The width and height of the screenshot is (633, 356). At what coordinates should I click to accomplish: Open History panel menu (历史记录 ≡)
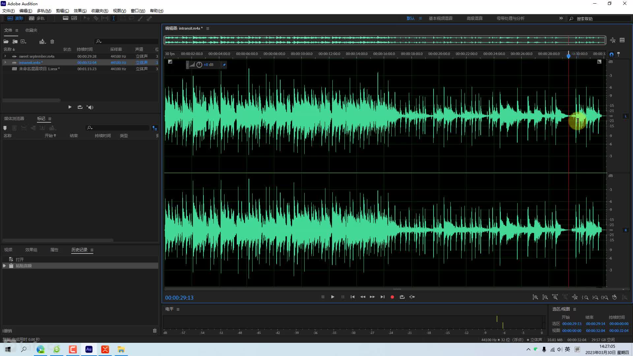(x=92, y=250)
